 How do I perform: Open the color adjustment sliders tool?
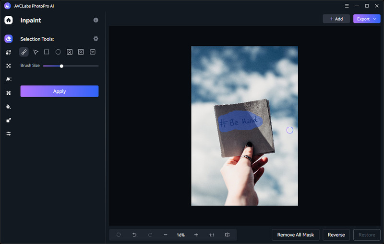pos(9,133)
